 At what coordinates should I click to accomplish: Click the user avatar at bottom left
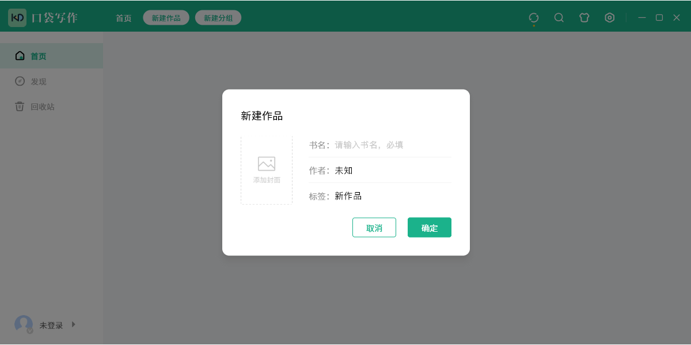tap(24, 324)
